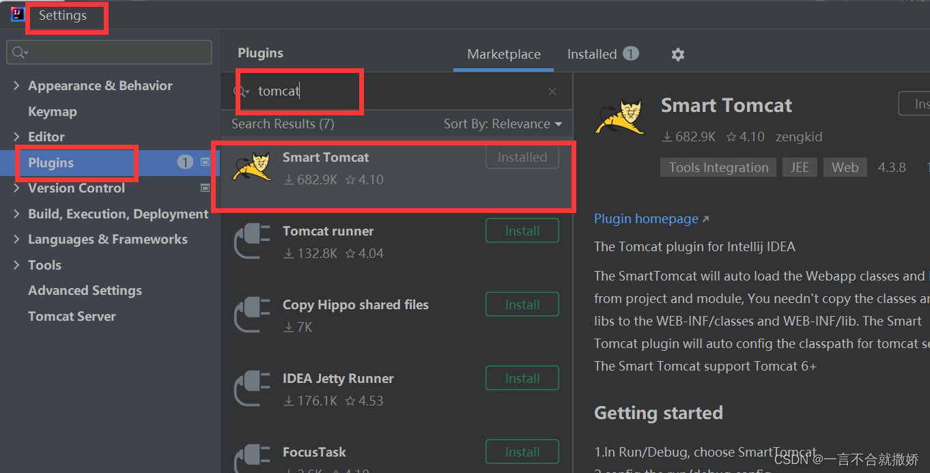Switch to the Installed tab

(592, 55)
